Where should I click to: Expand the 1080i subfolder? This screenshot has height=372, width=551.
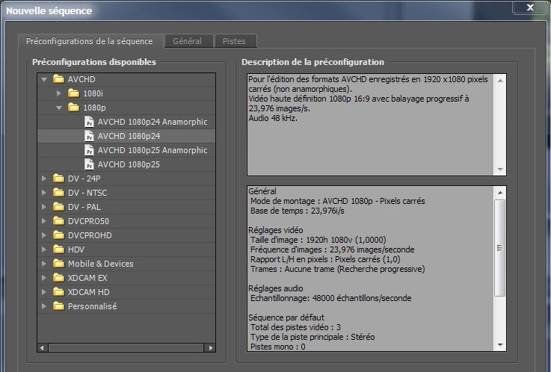tap(58, 93)
